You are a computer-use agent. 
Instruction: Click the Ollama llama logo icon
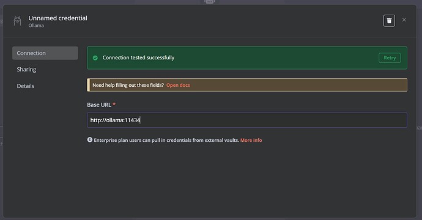tap(18, 21)
